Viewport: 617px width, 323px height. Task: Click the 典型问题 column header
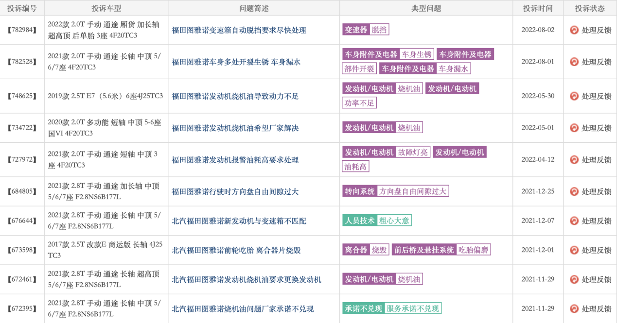(426, 8)
